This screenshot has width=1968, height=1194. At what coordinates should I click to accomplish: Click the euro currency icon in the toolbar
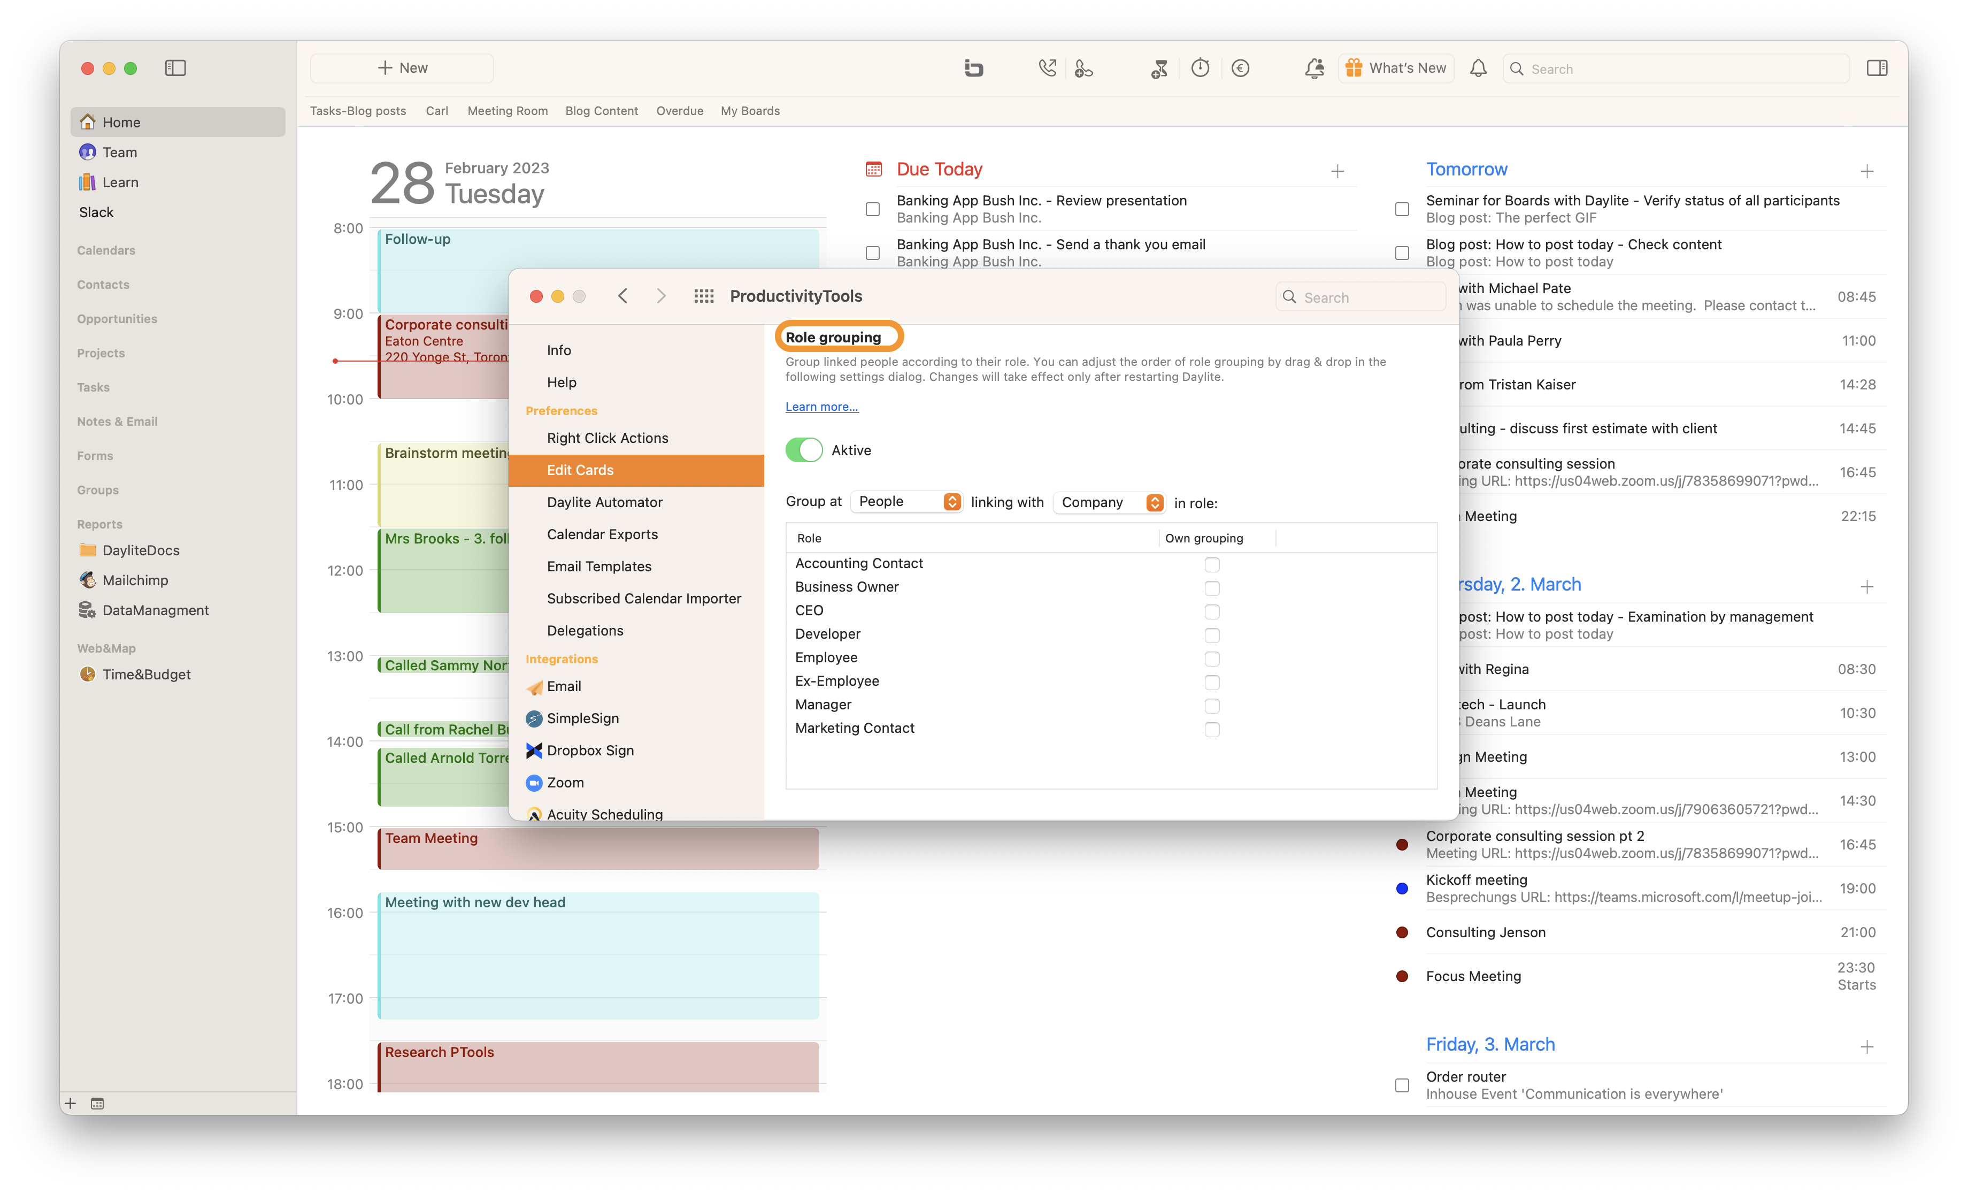tap(1240, 68)
